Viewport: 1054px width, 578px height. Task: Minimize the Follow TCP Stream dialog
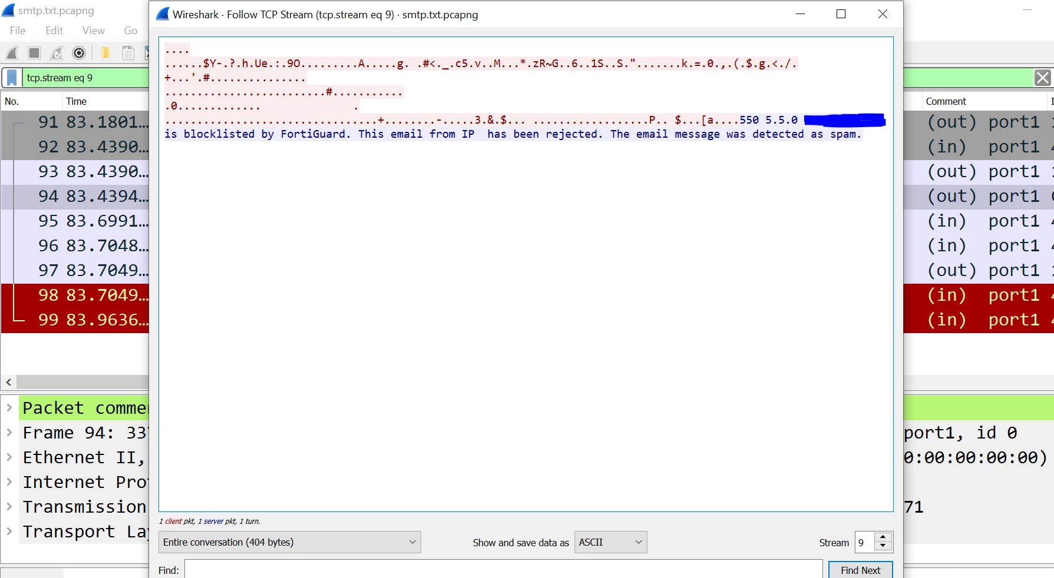click(x=800, y=14)
